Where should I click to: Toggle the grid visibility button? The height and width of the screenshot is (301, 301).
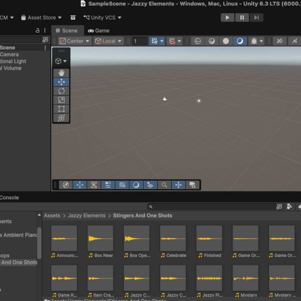point(154,41)
